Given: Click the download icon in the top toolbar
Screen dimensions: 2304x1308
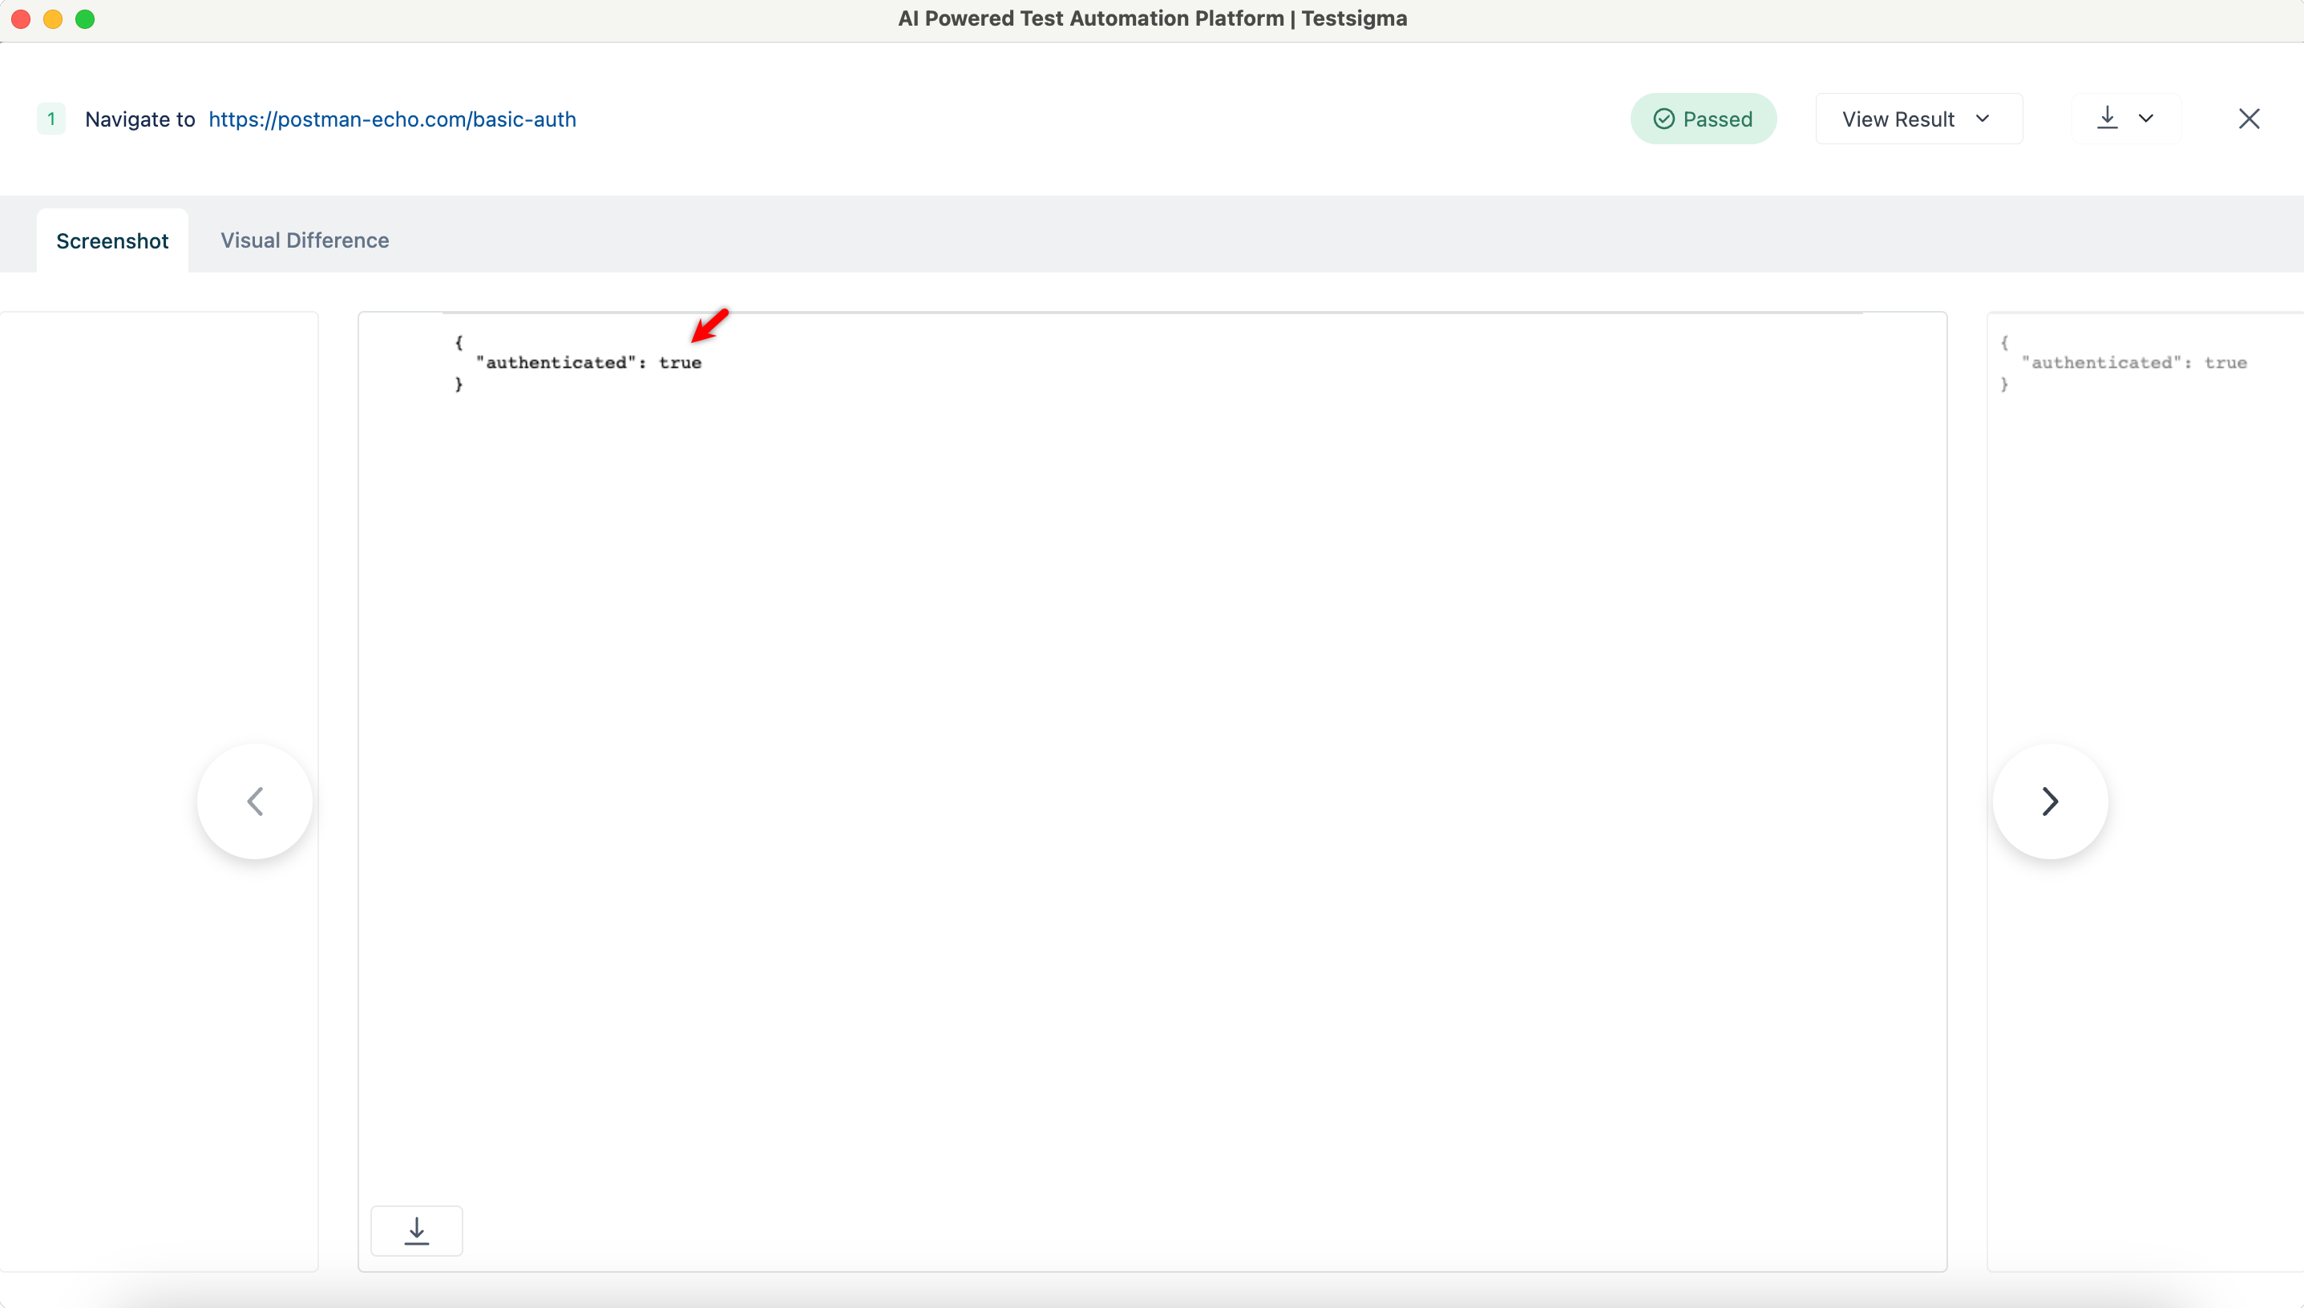Looking at the screenshot, I should (x=2108, y=118).
